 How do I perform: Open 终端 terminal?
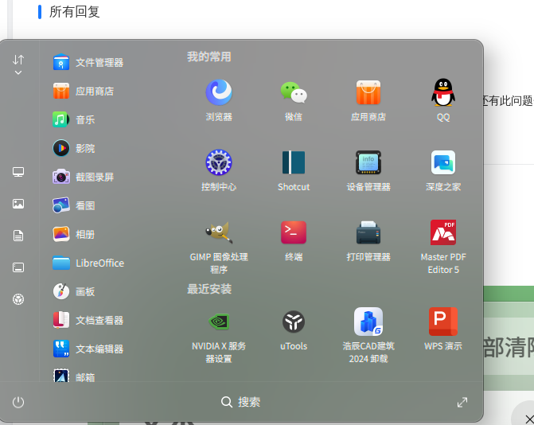pos(294,240)
